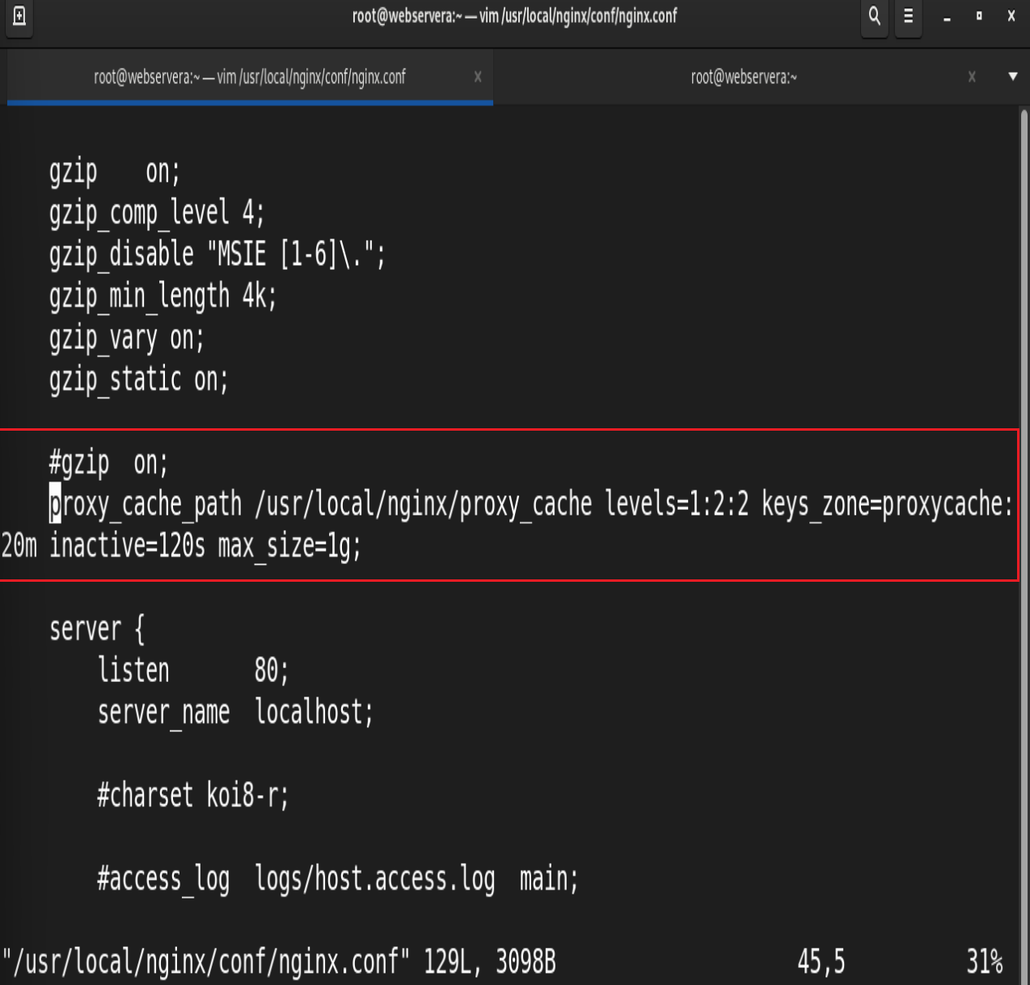Switch to the root@webservera:~ tab
Image resolution: width=1030 pixels, height=985 pixels.
coord(744,77)
